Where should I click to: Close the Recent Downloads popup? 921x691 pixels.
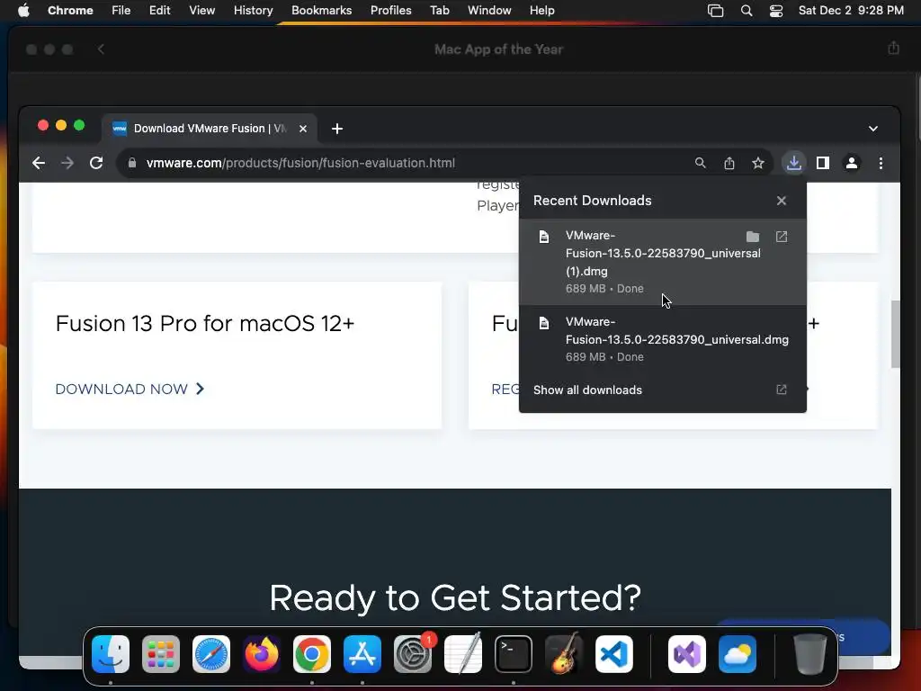coord(782,201)
